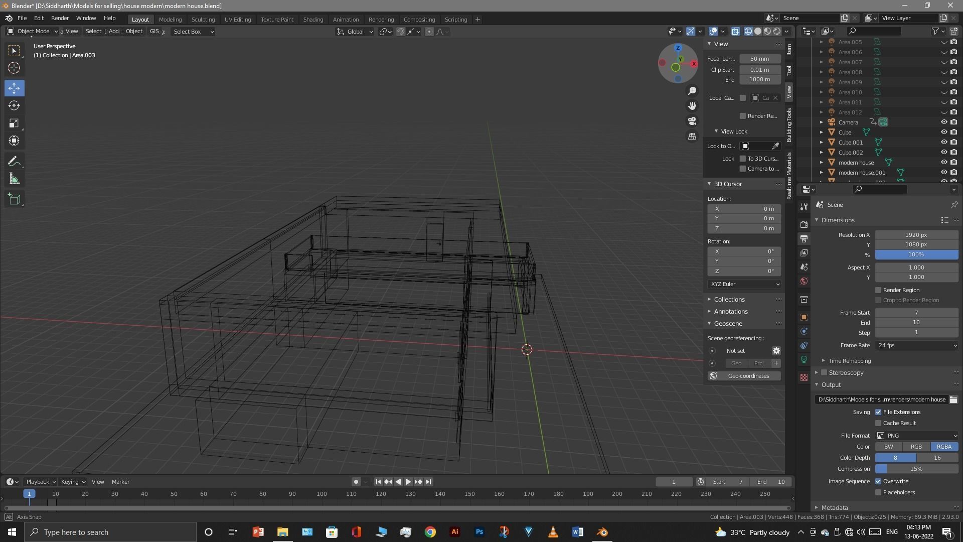
Task: Open the Frame Rate 24 fps dropdown
Action: pos(917,345)
